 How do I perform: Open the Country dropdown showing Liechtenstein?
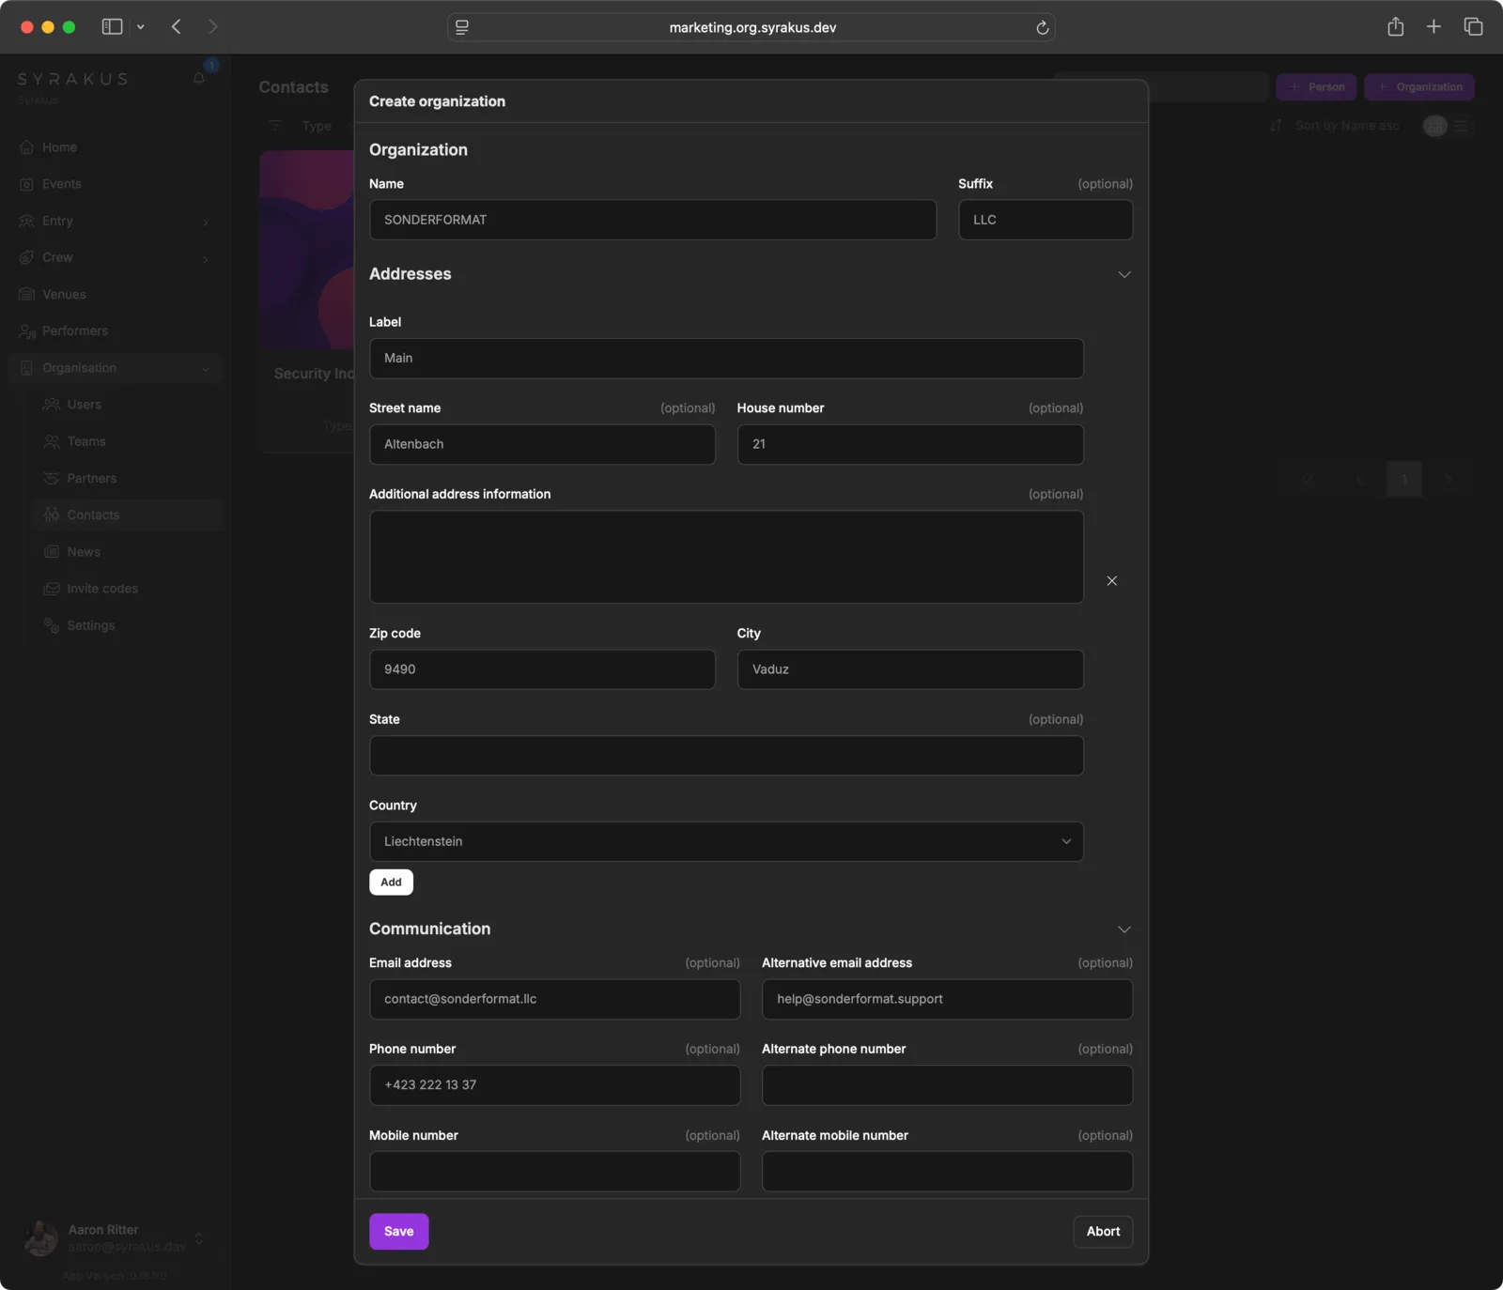tap(725, 841)
